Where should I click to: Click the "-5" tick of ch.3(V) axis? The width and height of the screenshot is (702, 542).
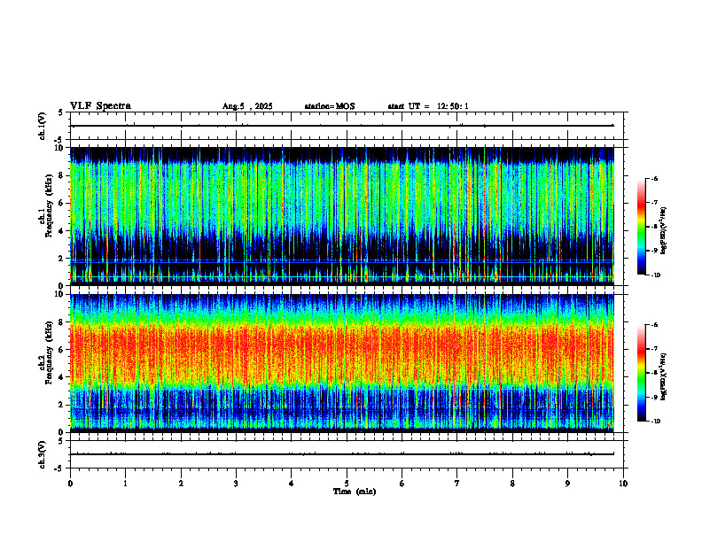pos(59,468)
